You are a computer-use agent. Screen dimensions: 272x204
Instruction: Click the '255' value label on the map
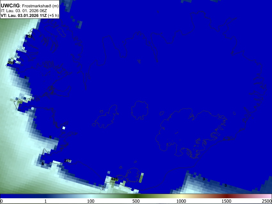[x=67, y=161]
